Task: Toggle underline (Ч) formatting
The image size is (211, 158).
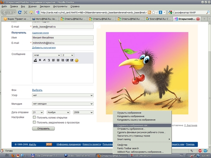Action: coord(49,60)
